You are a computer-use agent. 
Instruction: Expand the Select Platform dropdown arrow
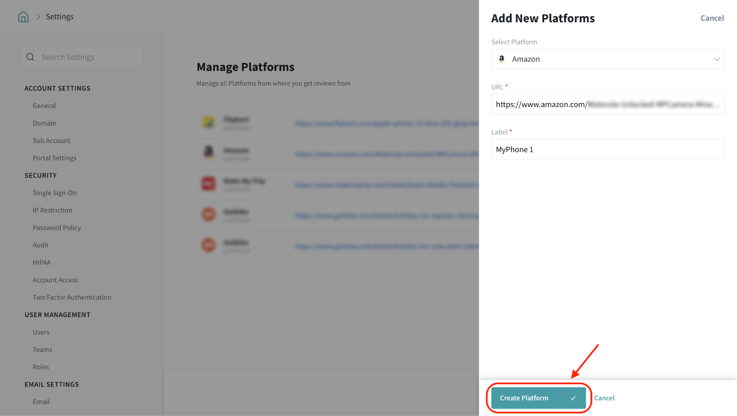point(716,59)
